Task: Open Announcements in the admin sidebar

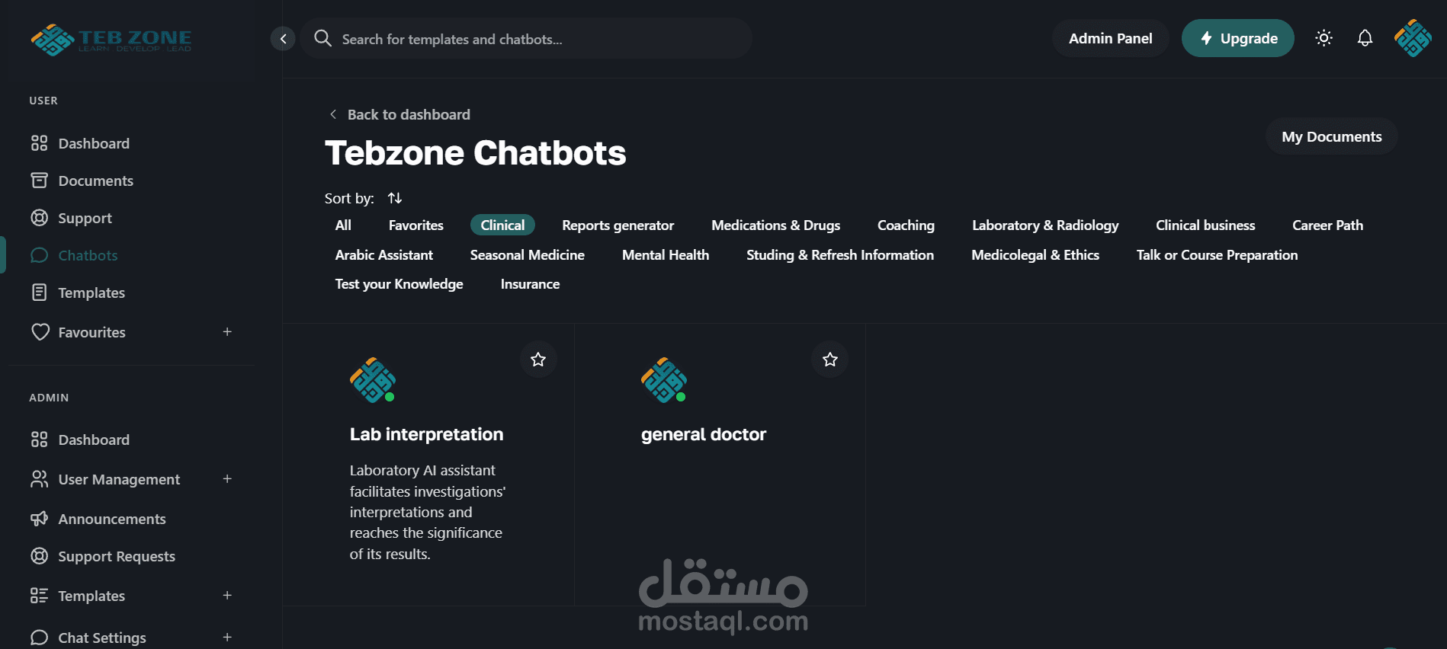Action: (111, 519)
